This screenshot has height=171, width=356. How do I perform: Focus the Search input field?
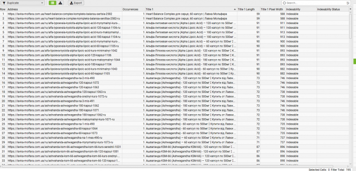[x=316, y=3]
